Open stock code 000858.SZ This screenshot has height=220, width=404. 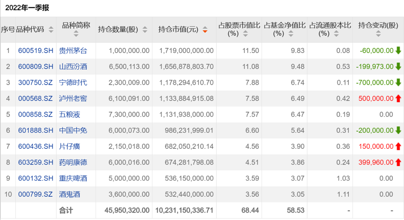pos(35,114)
